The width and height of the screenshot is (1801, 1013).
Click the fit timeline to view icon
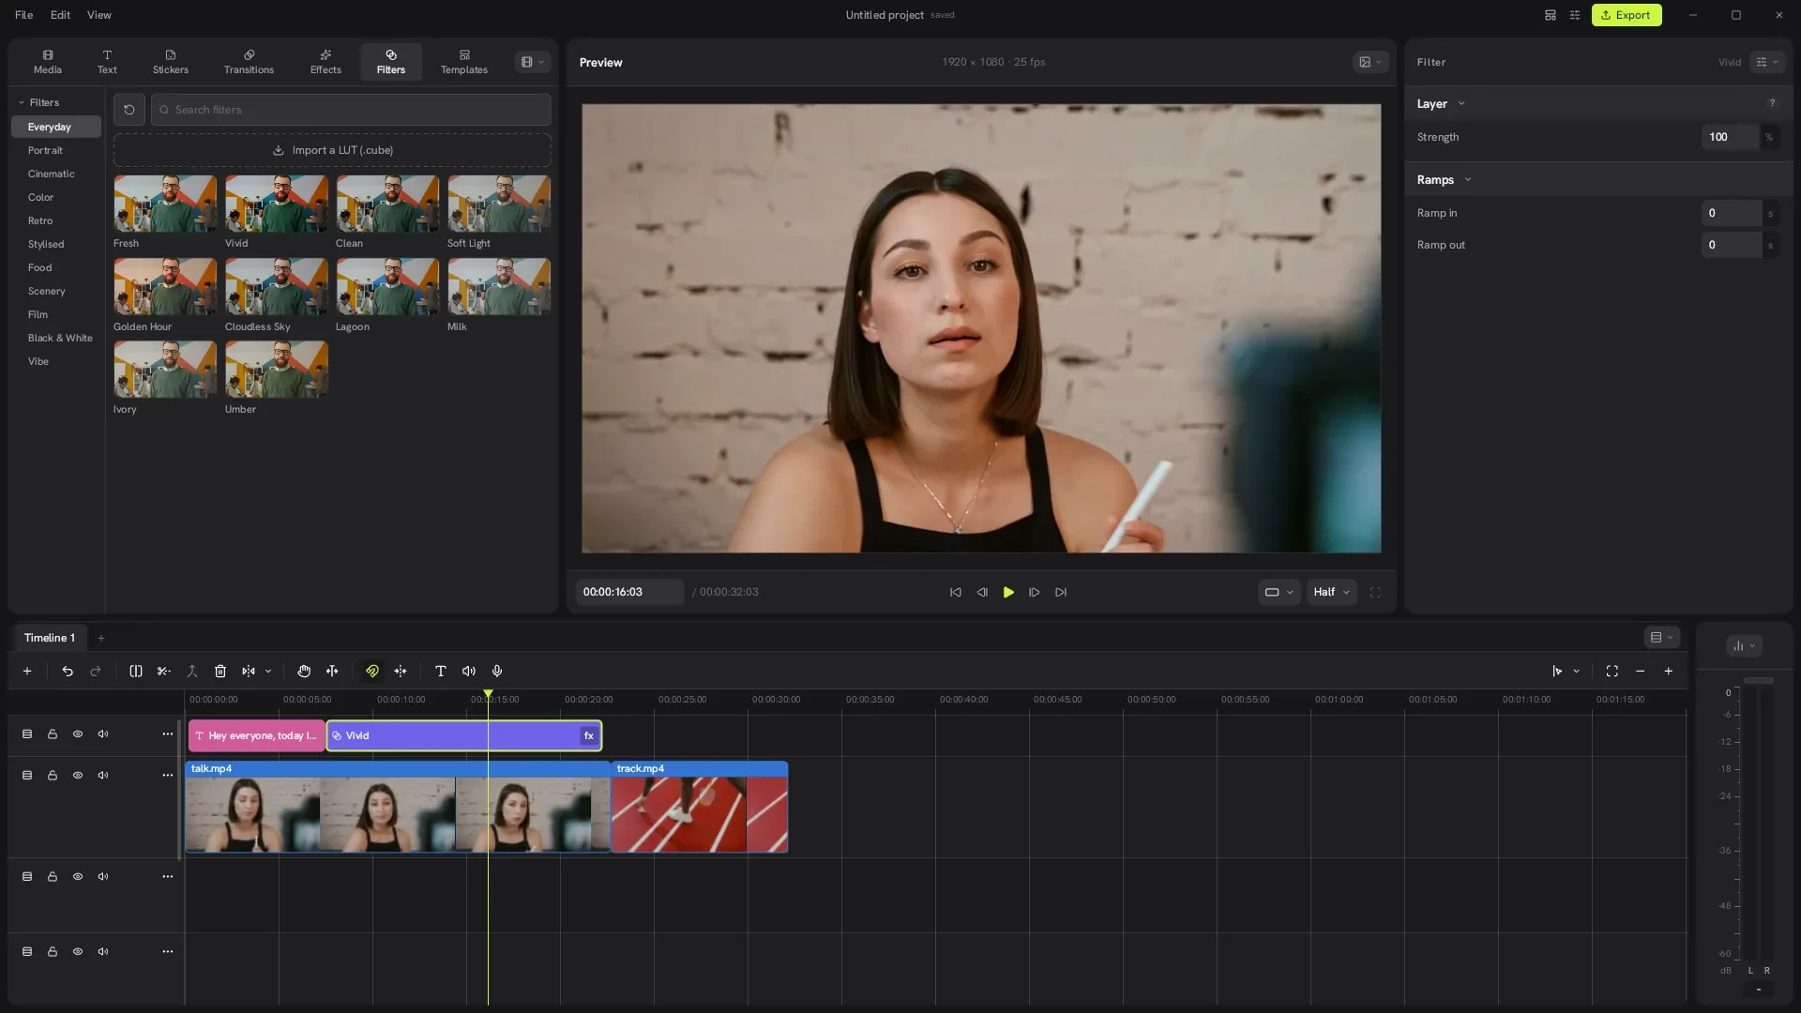(1612, 672)
